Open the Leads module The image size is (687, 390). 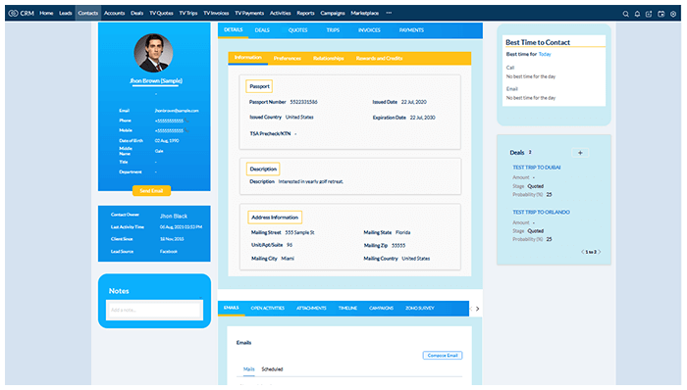click(x=66, y=13)
